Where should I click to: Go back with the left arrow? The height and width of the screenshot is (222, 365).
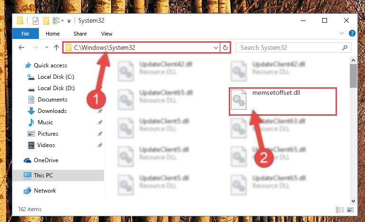pos(21,47)
